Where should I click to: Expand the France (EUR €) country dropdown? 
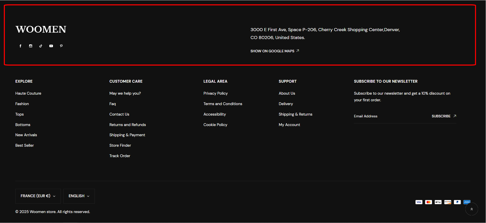38,196
